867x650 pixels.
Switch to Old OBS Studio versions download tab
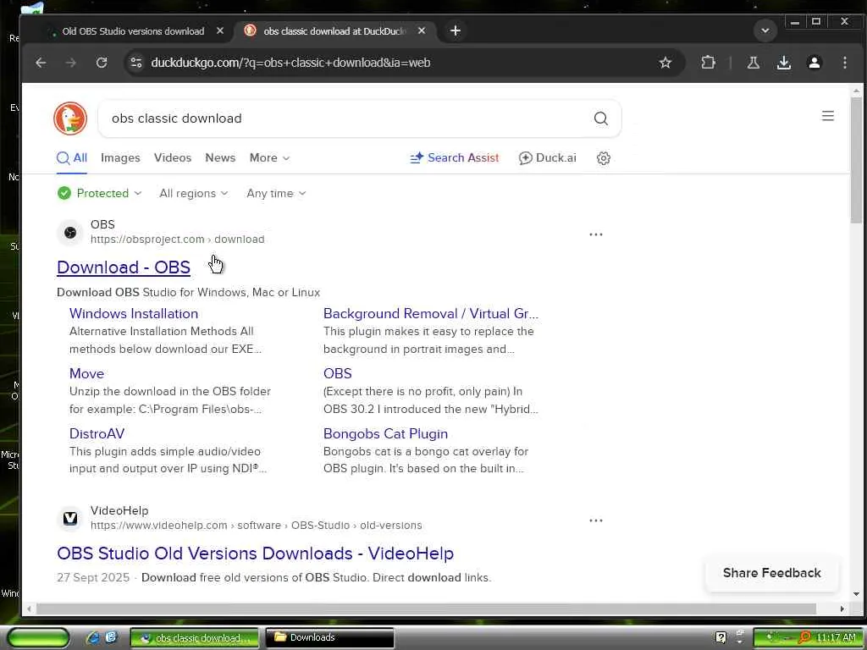point(133,31)
